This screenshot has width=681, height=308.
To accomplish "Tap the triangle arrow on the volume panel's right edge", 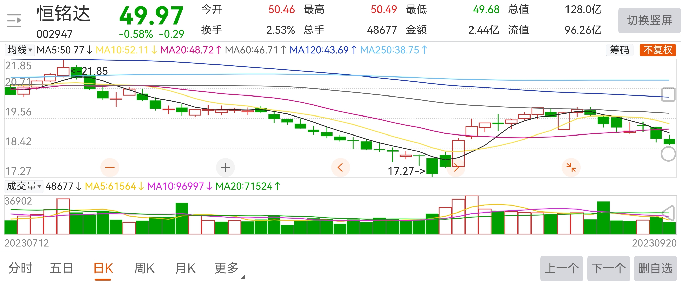I will pos(668,213).
